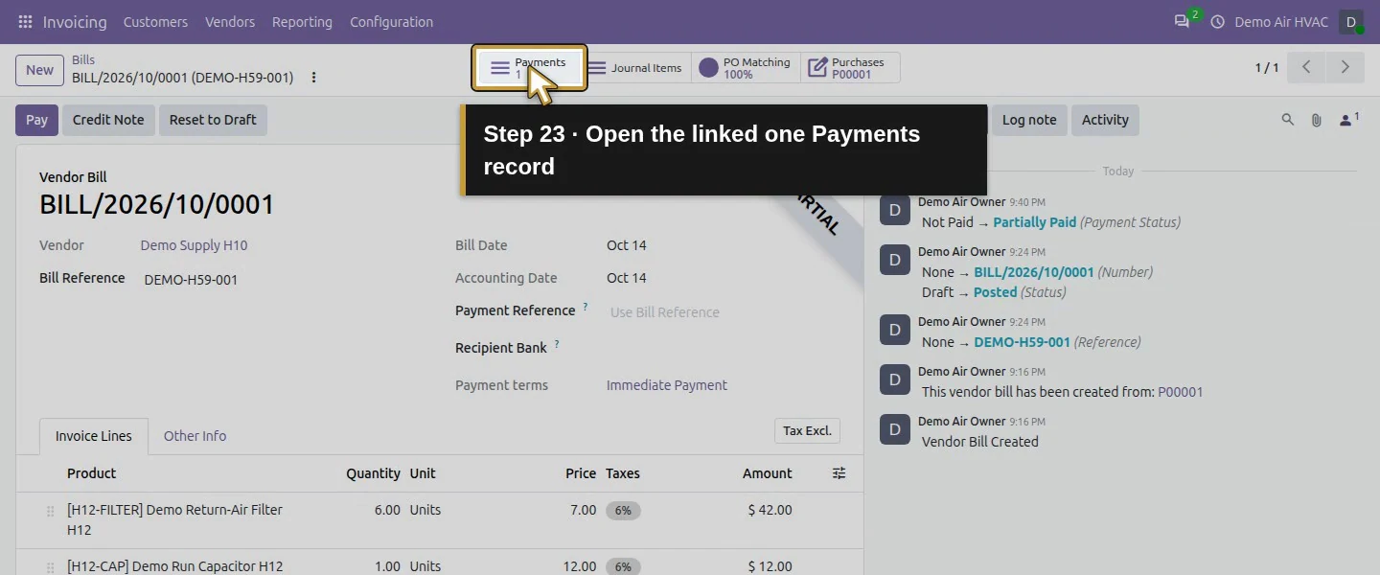Open the user avatar D menu
This screenshot has height=575, width=1380.
pos(1351,21)
